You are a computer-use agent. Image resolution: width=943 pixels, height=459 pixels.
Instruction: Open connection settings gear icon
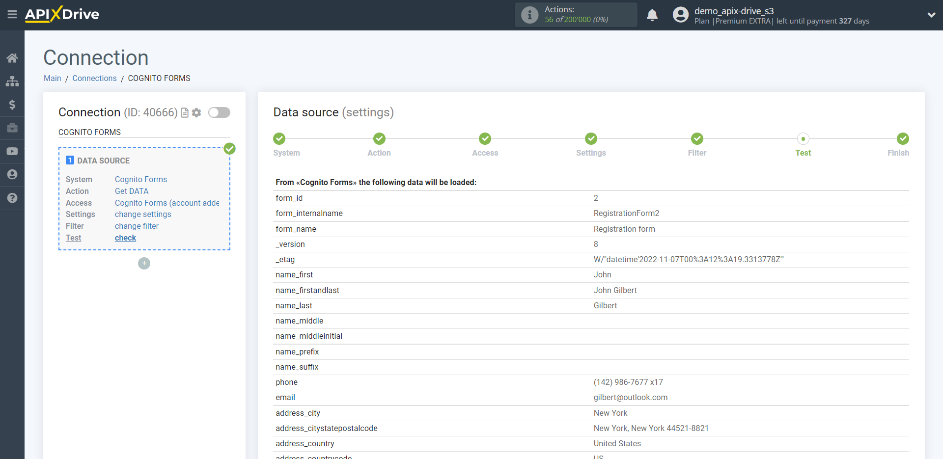tap(196, 113)
